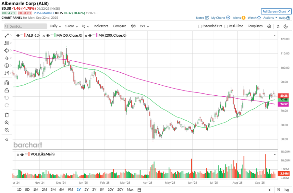Open the 1-Year period dropdown

(x=71, y=26)
